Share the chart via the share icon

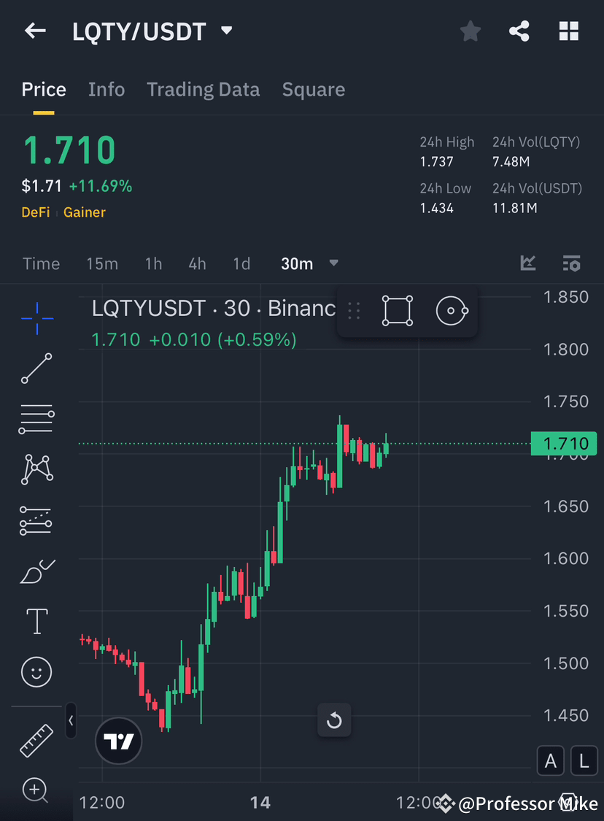(519, 31)
